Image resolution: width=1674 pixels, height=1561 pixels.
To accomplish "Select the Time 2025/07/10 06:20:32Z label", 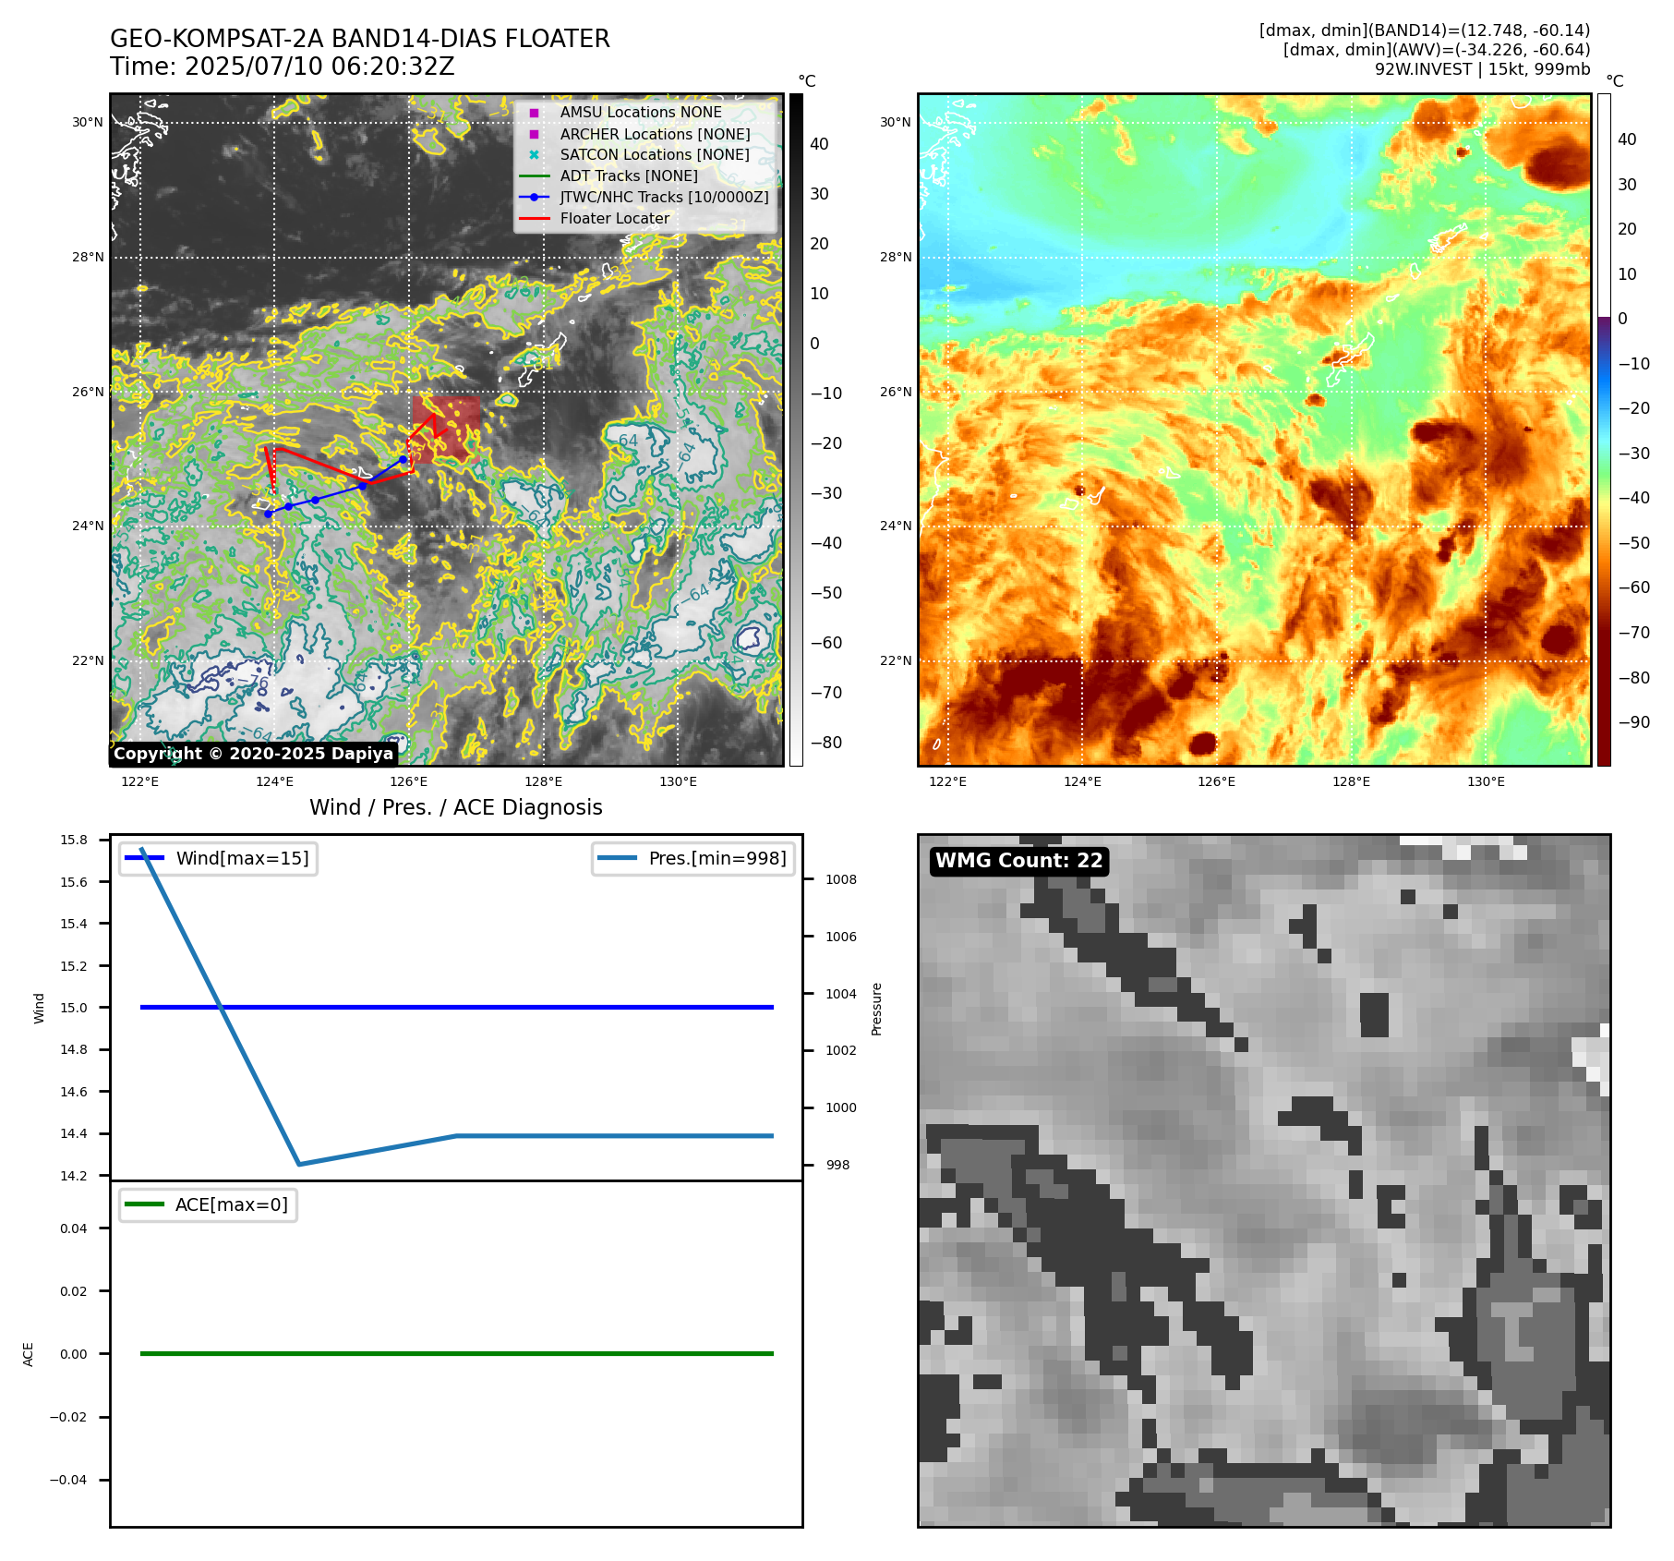I will [283, 67].
